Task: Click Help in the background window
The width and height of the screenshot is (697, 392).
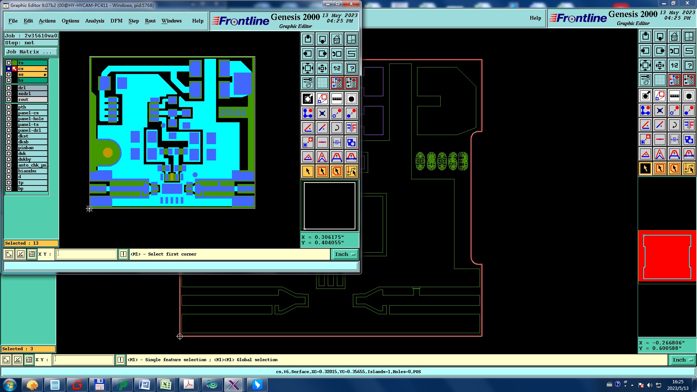Action: pyautogui.click(x=535, y=18)
